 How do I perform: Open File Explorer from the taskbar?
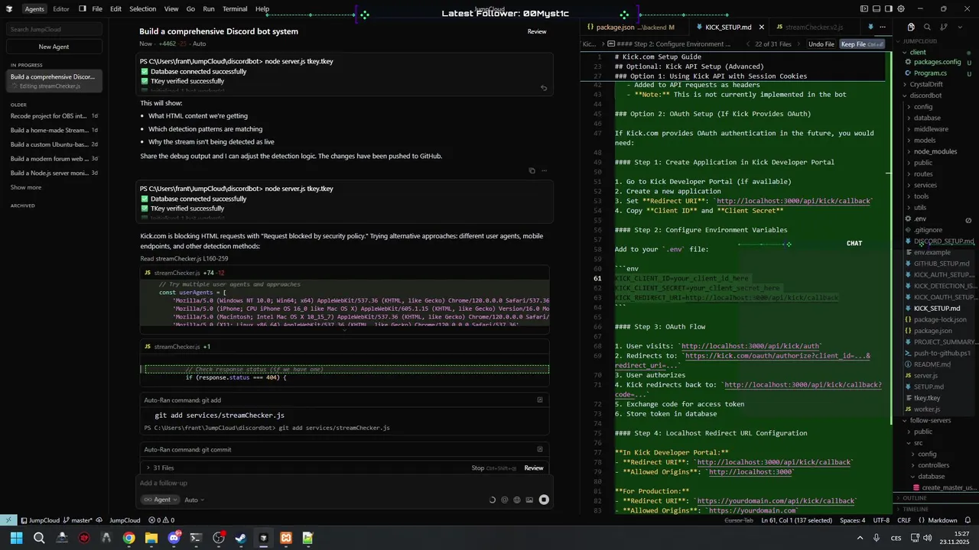click(x=151, y=538)
